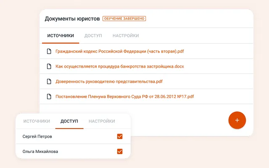The width and height of the screenshot is (269, 168).
Task: Click the ОБУЧЕНИЕ ЗАВЕРШЕНО status badge
Action: [x=124, y=18]
